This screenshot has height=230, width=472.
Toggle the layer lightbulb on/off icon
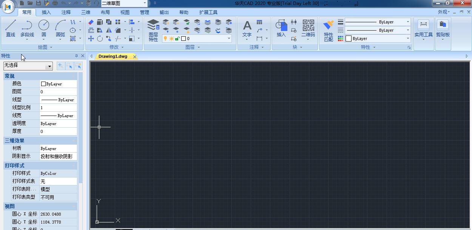click(165, 39)
